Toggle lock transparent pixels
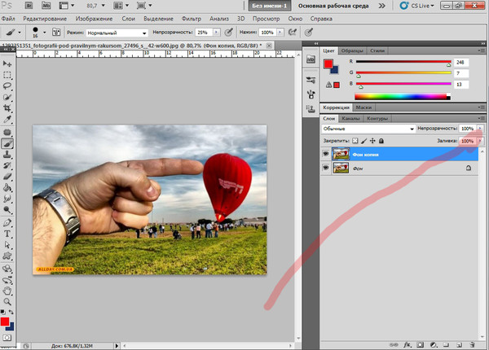 (x=355, y=141)
